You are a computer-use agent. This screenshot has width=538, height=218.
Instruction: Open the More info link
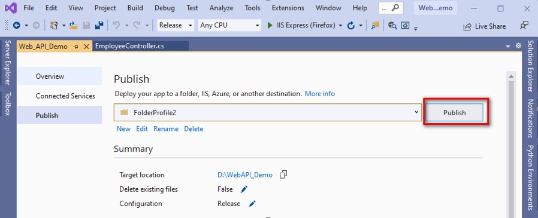pos(320,93)
